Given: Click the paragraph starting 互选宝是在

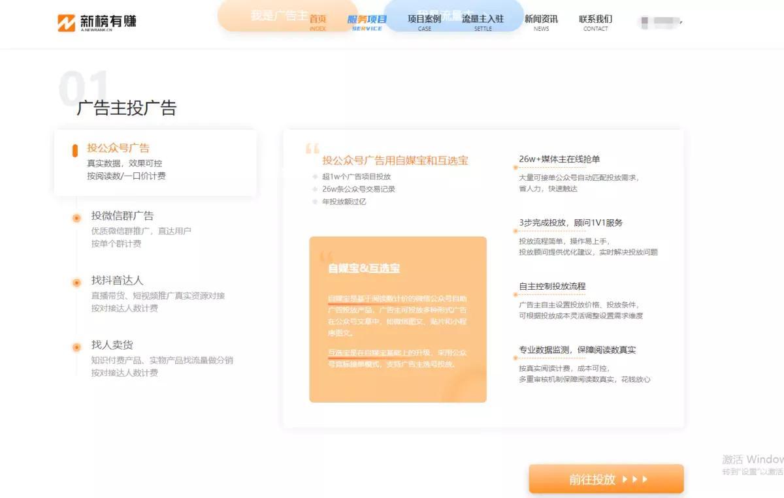Looking at the screenshot, I should (397, 358).
